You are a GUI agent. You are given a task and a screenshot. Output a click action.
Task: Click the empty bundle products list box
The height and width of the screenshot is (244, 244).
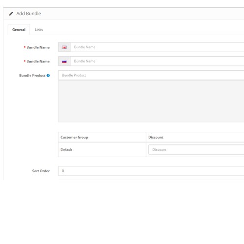151,101
